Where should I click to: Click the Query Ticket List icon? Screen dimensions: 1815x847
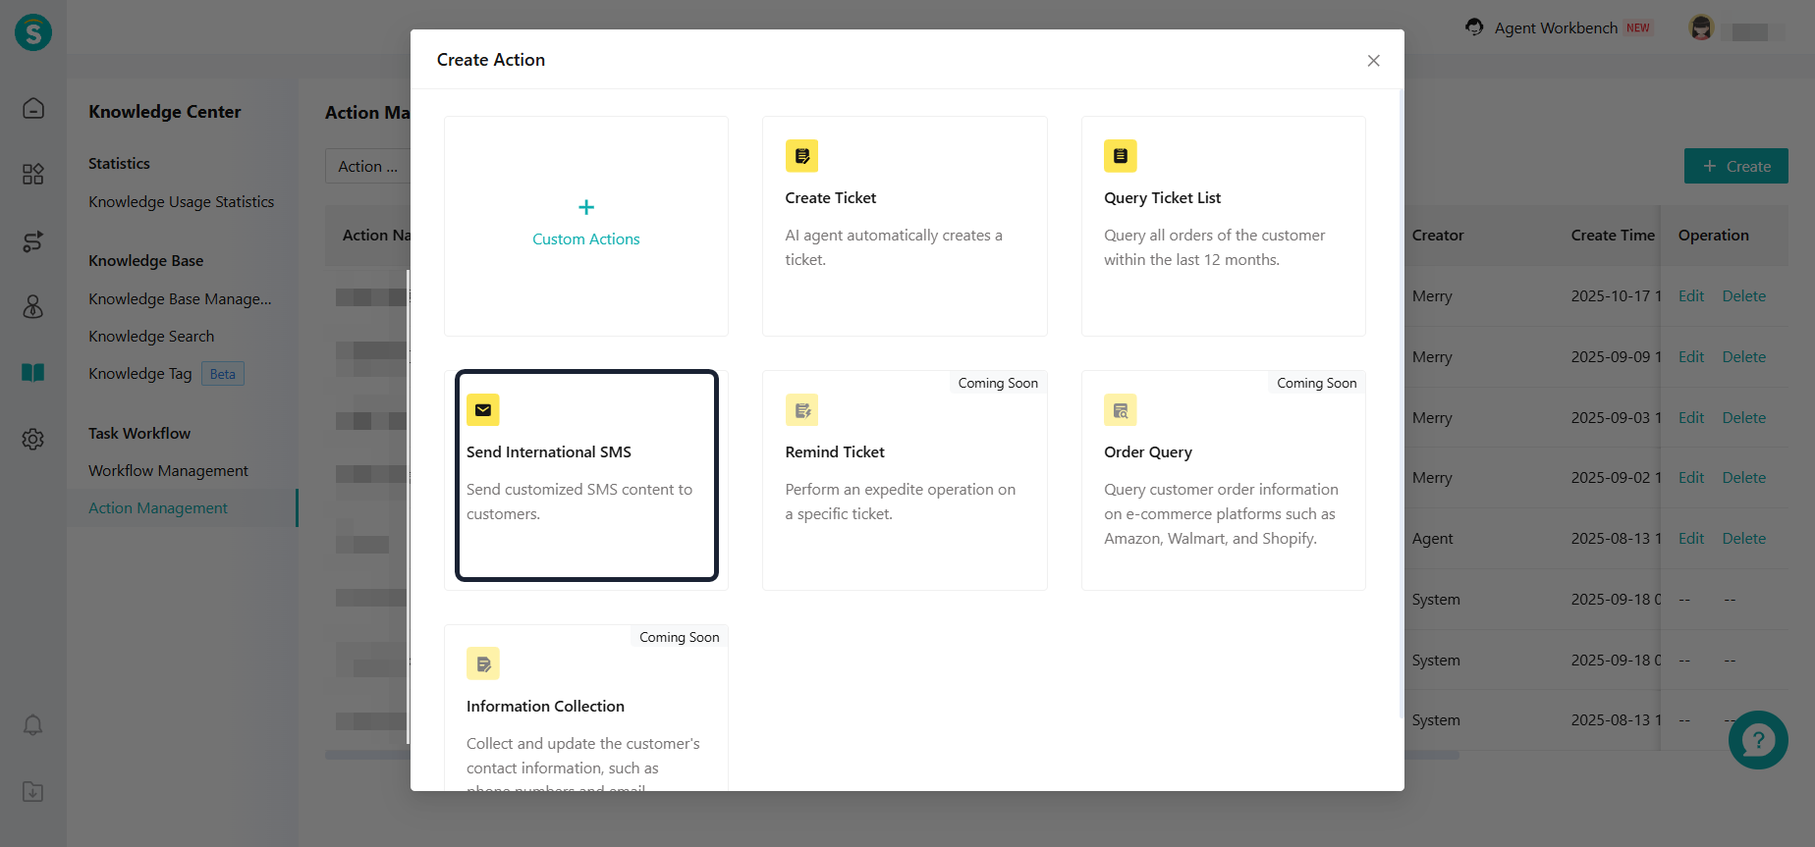click(x=1120, y=156)
